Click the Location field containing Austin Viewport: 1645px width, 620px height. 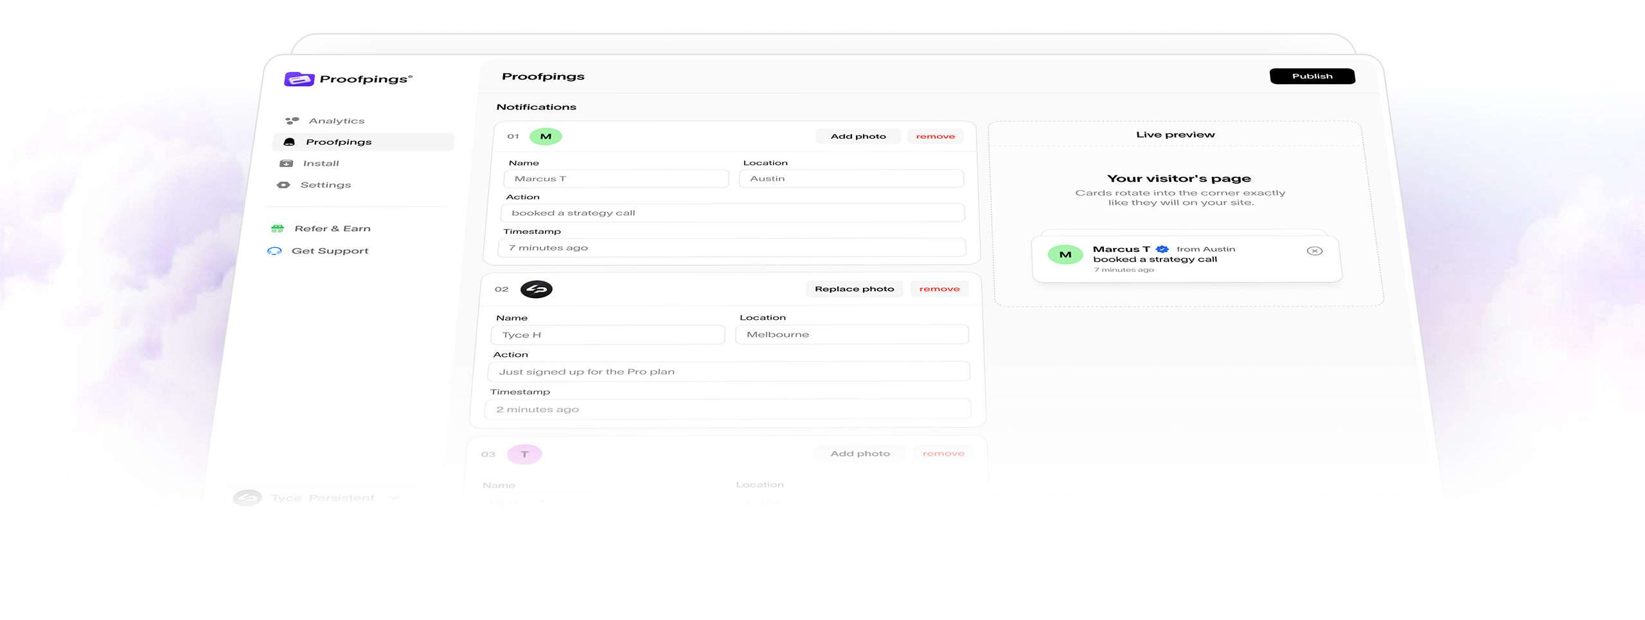[851, 179]
